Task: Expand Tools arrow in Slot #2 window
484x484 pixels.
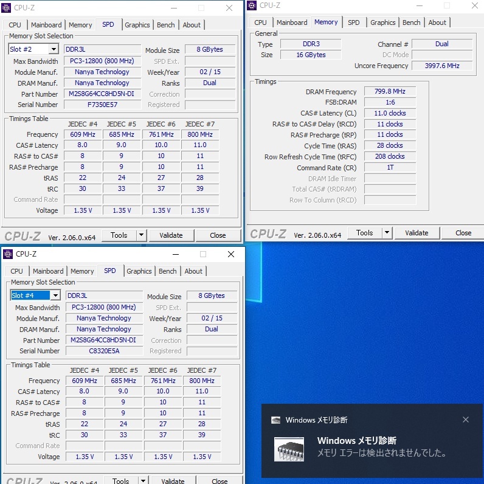Action: point(142,235)
